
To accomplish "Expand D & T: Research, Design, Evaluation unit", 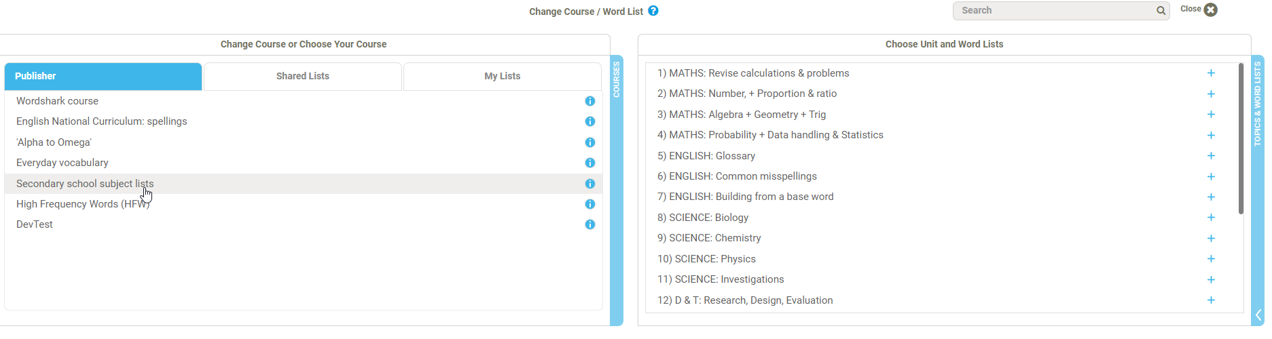I will [x=1211, y=300].
